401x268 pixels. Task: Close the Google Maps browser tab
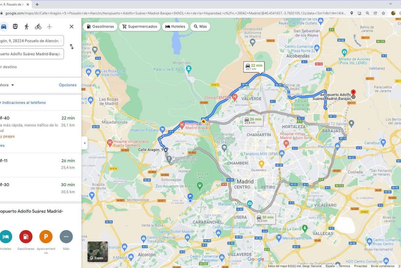point(28,4)
